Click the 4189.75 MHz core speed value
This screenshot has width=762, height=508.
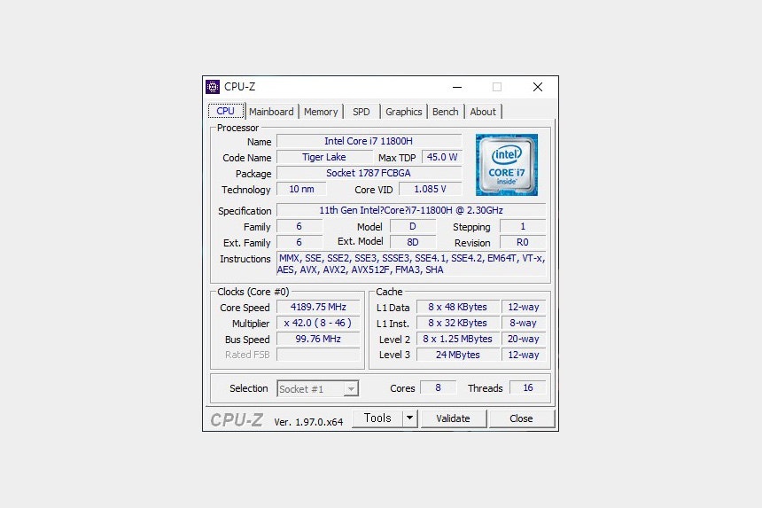(318, 307)
